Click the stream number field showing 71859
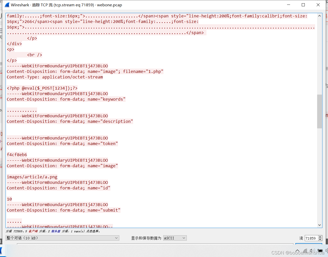328x257 pixels. click(x=311, y=238)
